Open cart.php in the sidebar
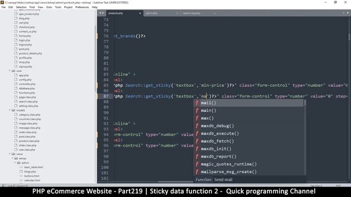 click(x=24, y=23)
